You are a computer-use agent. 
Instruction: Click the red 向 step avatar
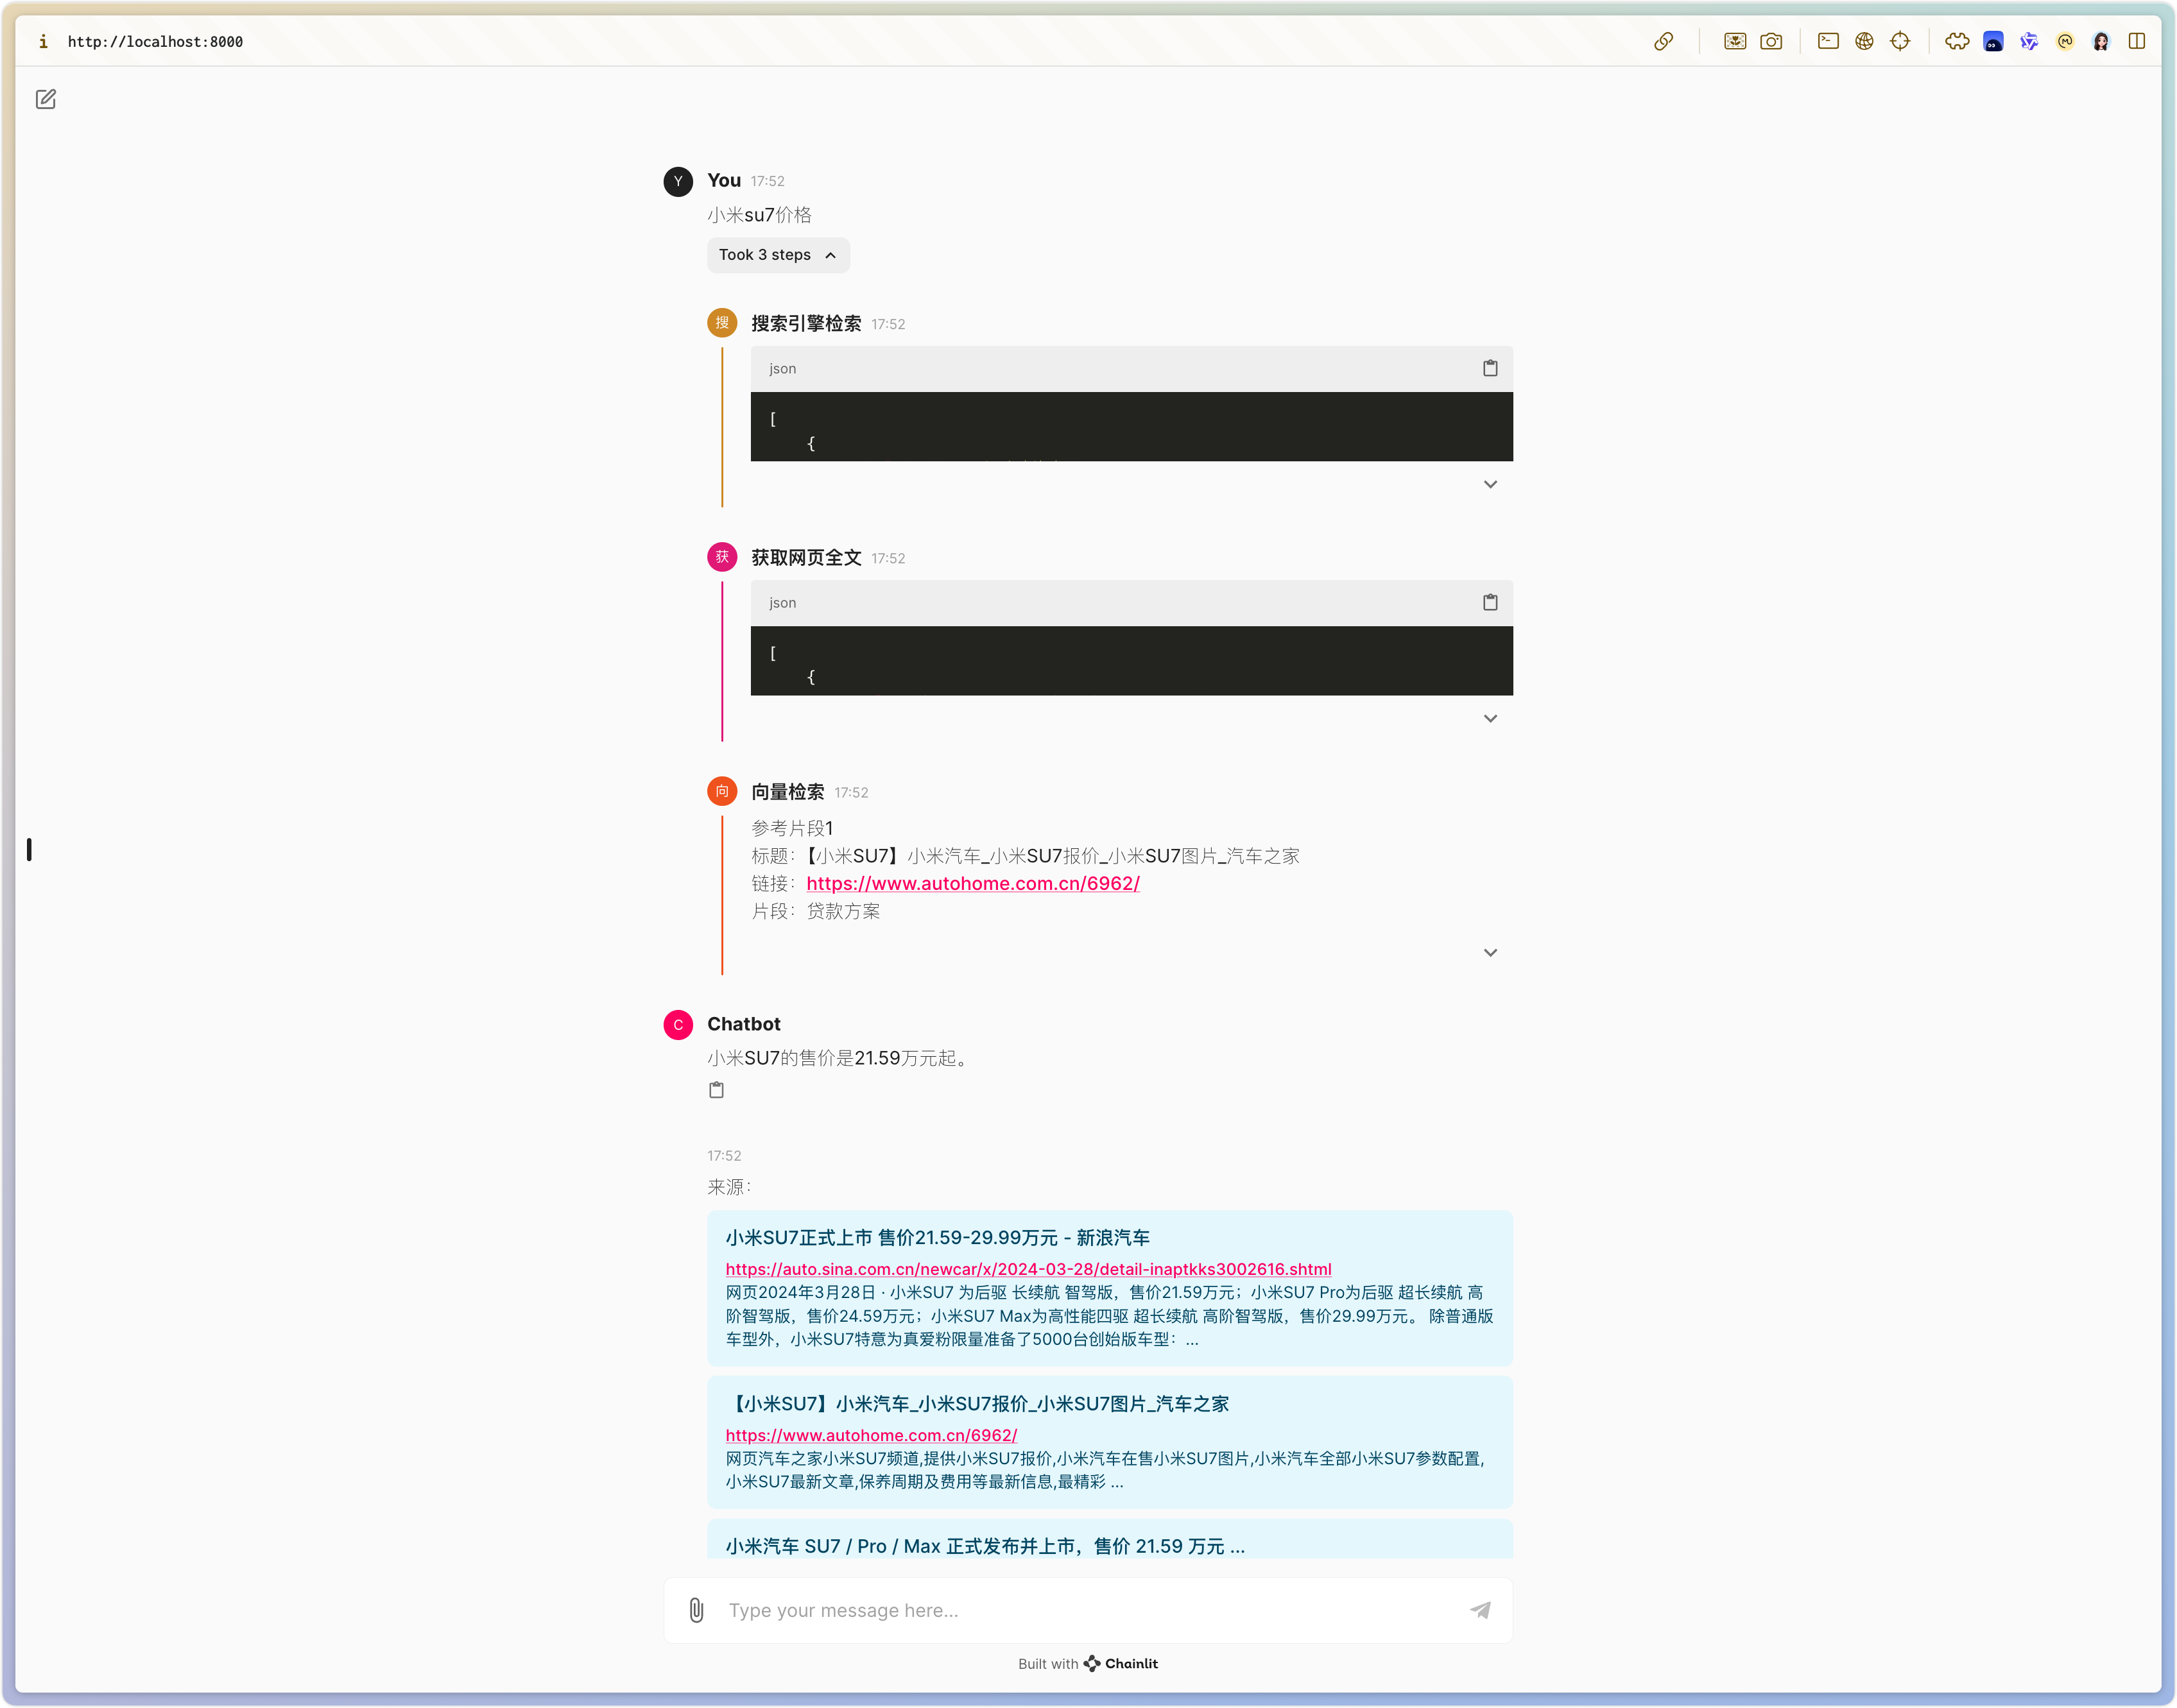722,791
